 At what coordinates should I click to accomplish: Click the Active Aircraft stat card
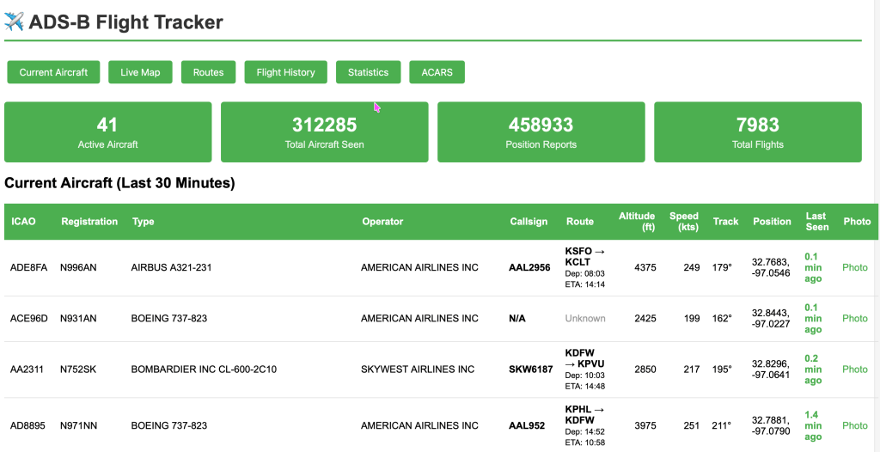click(x=107, y=132)
